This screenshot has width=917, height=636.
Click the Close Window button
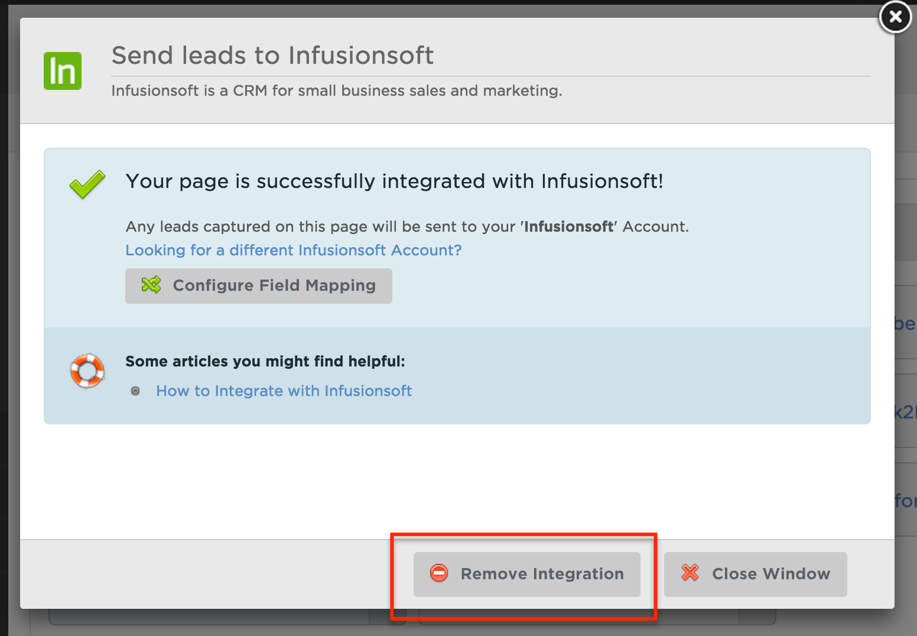[x=756, y=575]
